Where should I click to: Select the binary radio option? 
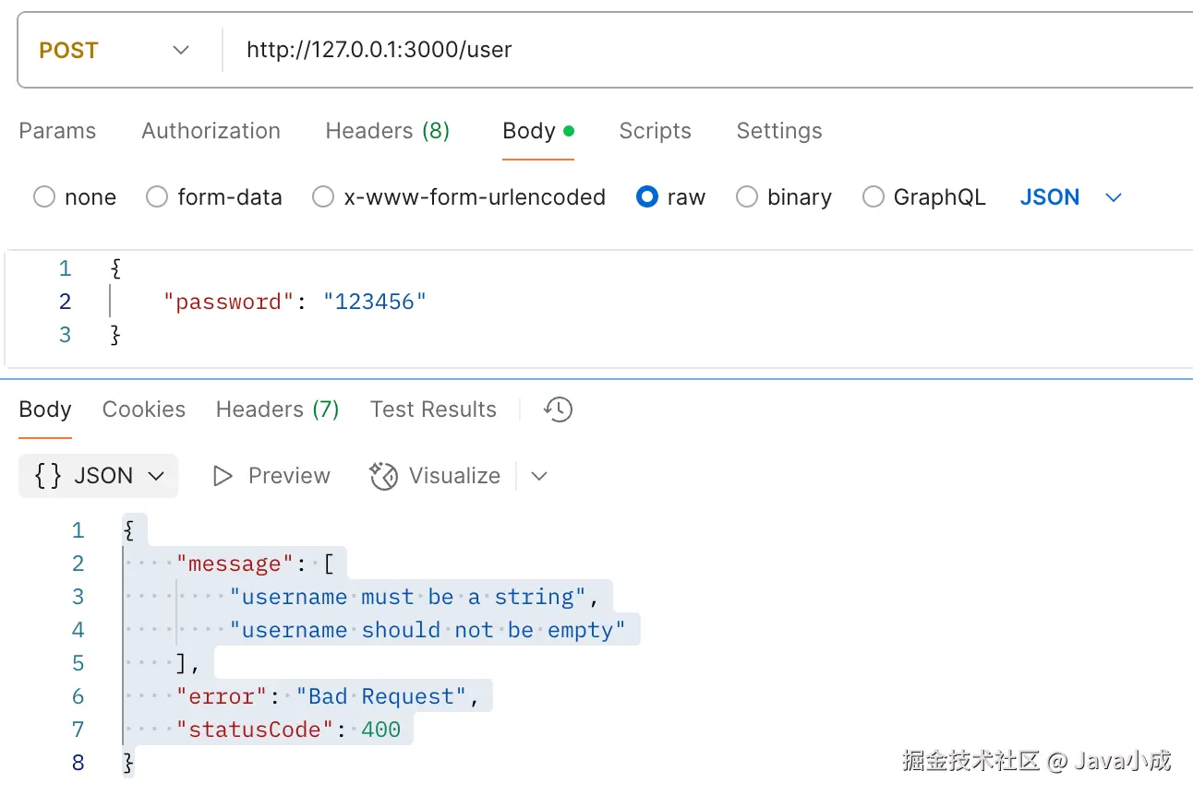[x=747, y=197]
